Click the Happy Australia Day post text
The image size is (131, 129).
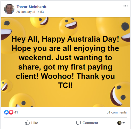[x=65, y=62]
